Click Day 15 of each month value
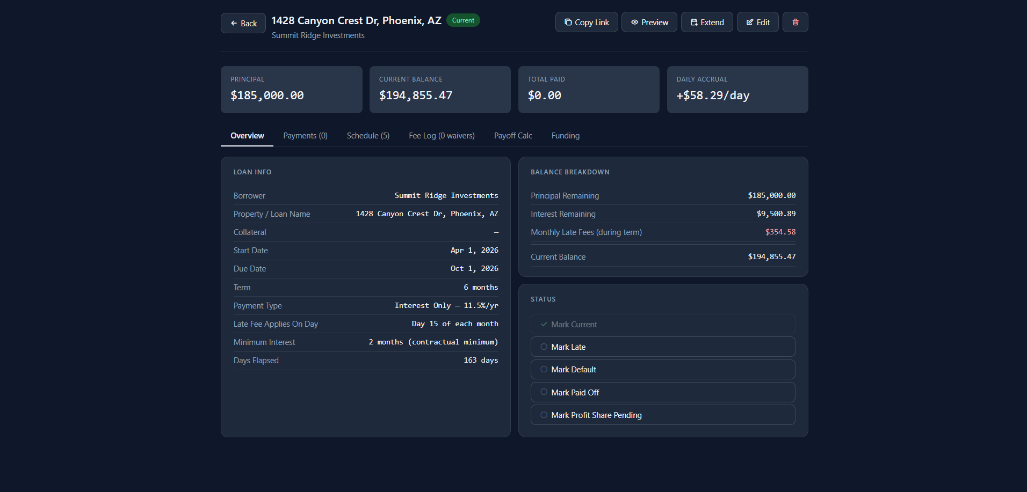This screenshot has width=1027, height=492. [x=455, y=324]
